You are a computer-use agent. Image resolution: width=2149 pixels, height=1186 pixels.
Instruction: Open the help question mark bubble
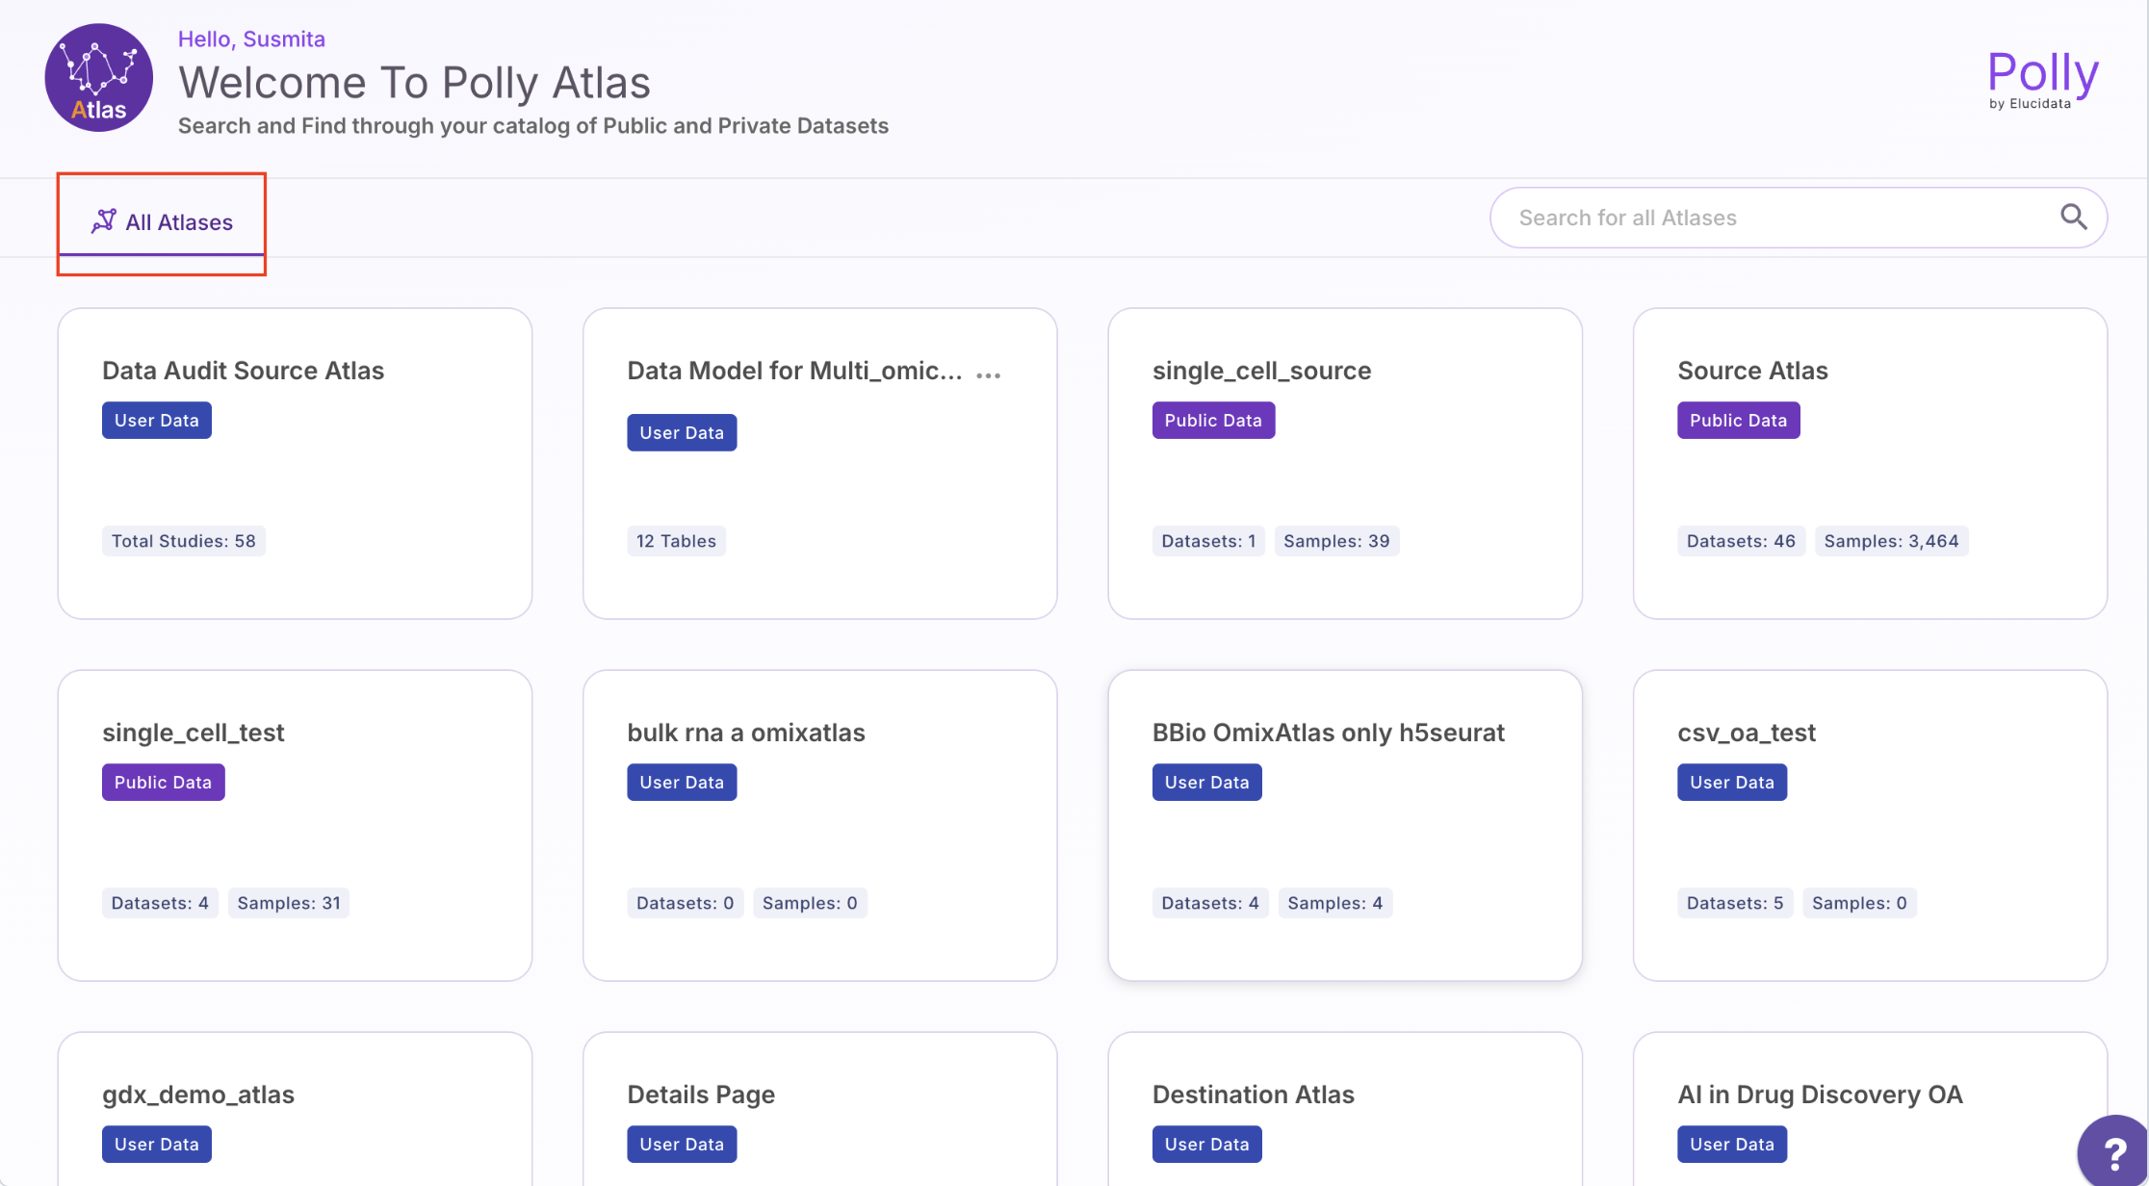coord(2114,1151)
